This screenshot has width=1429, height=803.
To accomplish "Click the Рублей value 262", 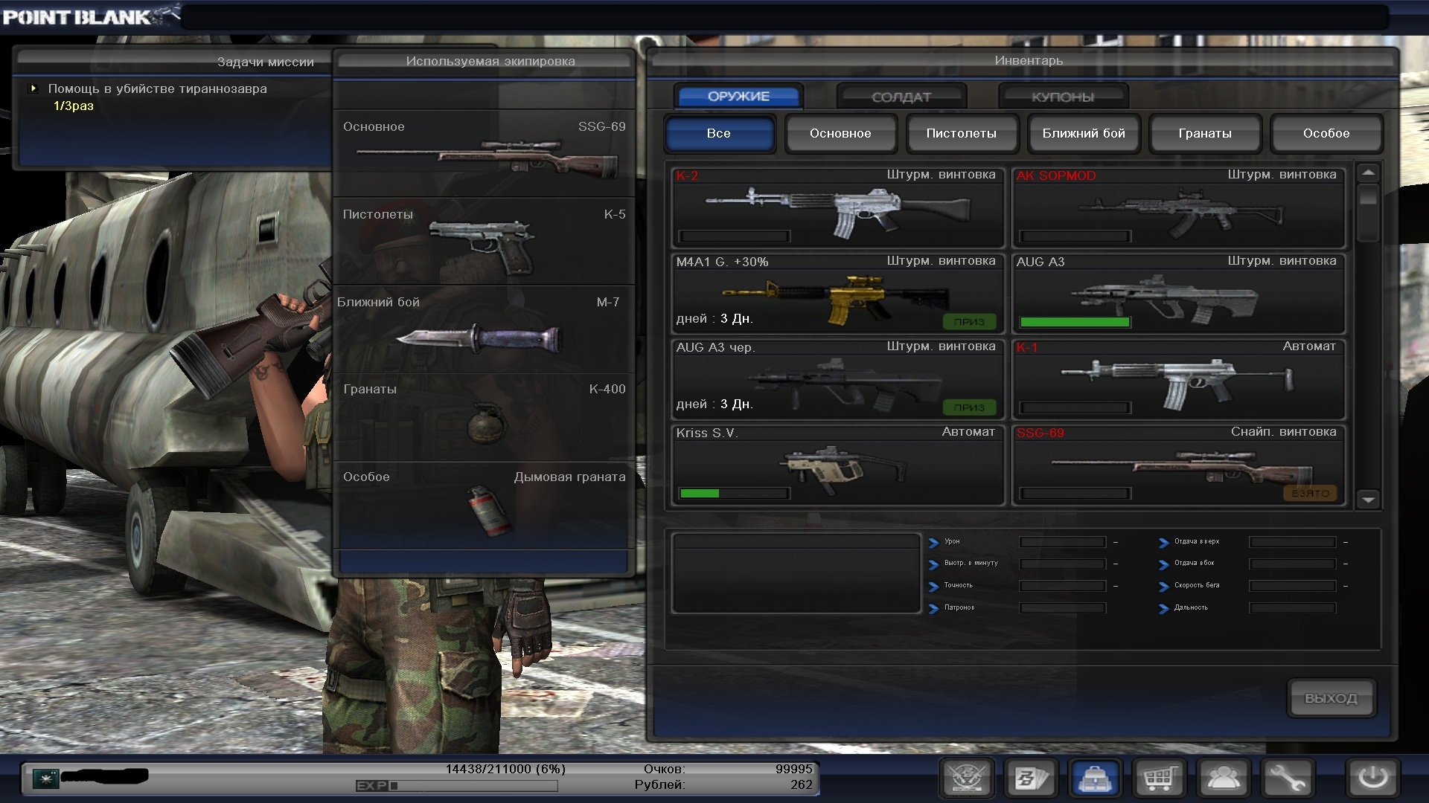I will [x=802, y=784].
